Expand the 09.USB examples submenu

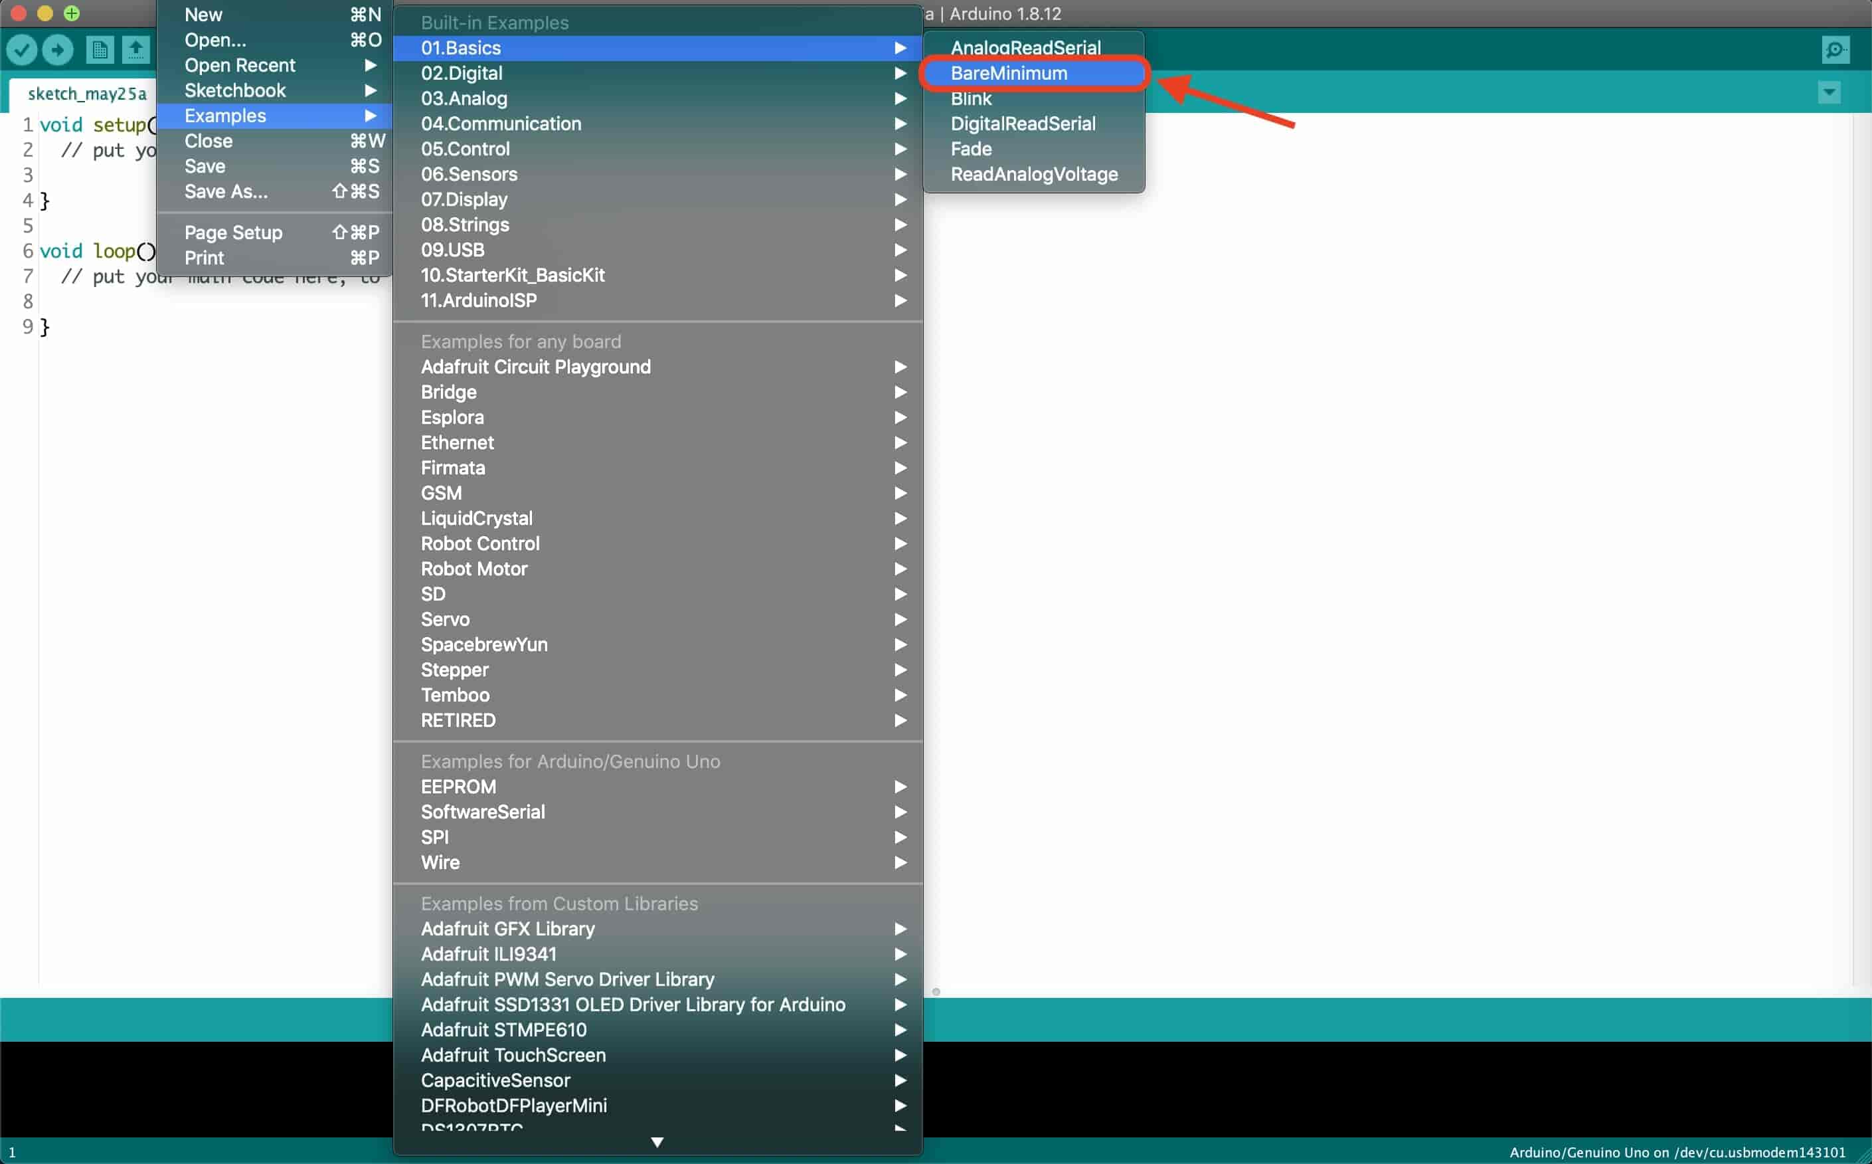point(658,250)
